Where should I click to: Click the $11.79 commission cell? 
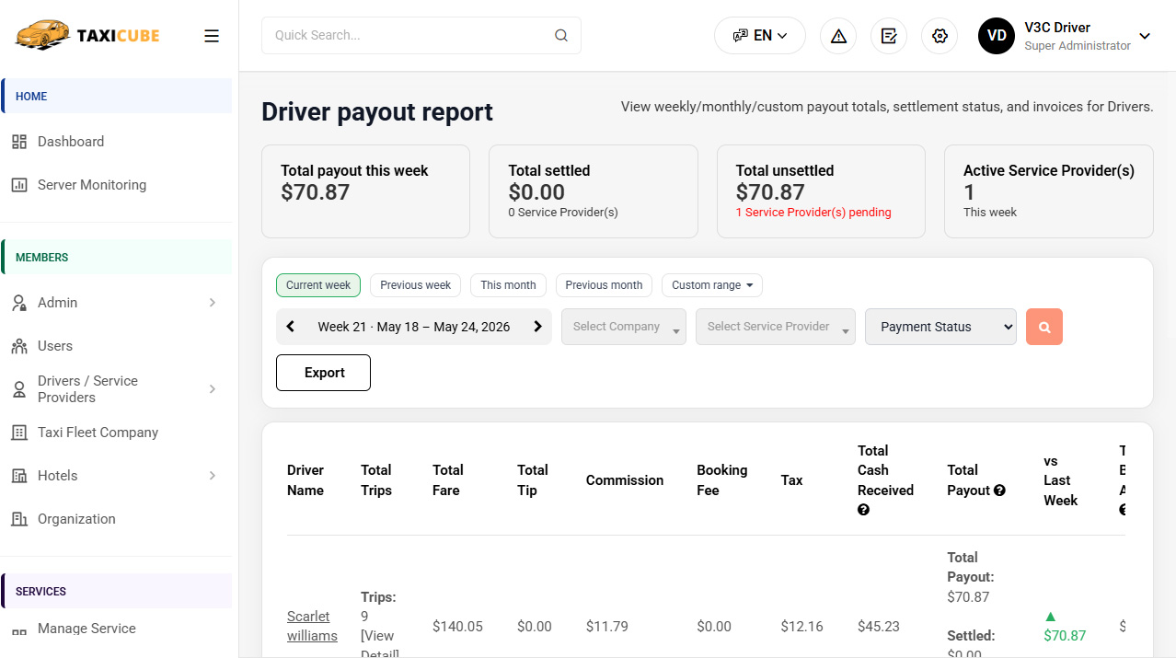(x=607, y=627)
